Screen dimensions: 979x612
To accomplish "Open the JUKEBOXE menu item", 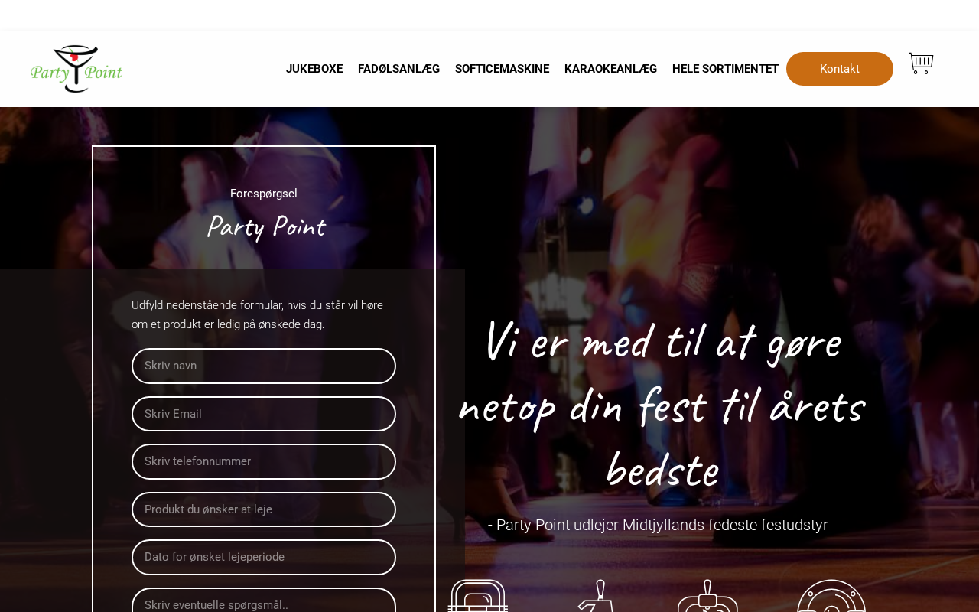I will 314,69.
